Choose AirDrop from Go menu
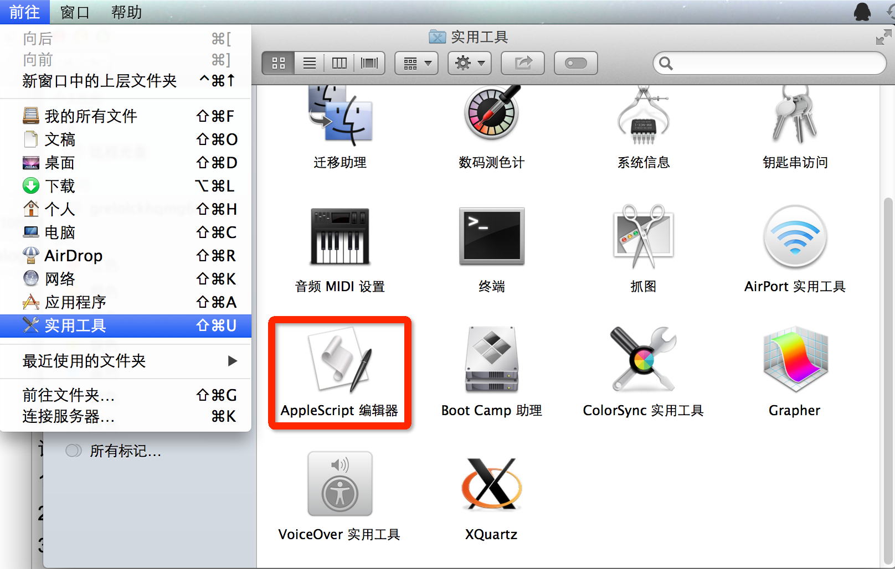895x569 pixels. [x=126, y=256]
